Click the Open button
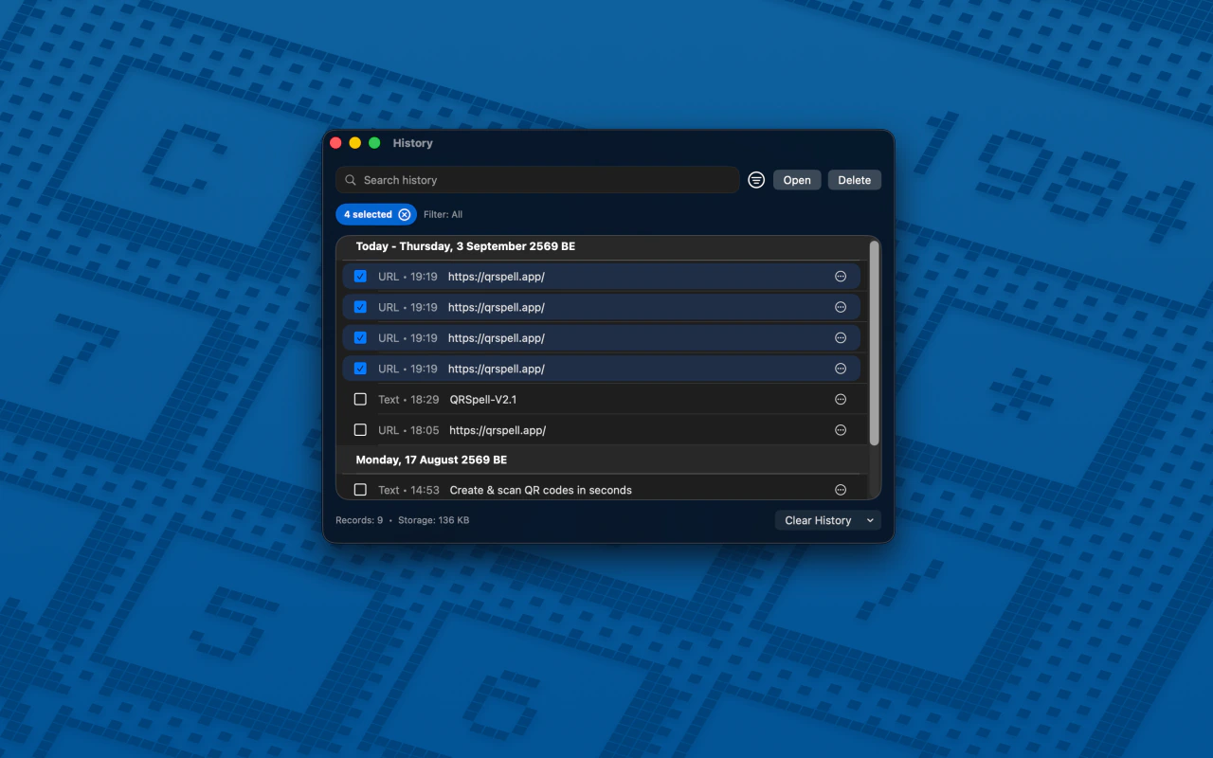The width and height of the screenshot is (1213, 758). [x=797, y=180]
